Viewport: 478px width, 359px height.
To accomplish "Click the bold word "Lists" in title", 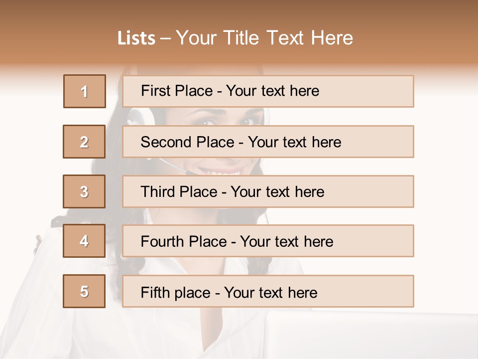I will pyautogui.click(x=136, y=38).
